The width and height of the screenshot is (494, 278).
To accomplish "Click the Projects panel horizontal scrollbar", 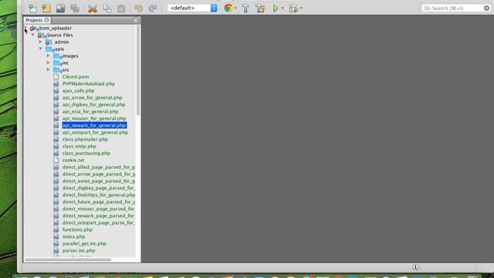I will (68, 259).
